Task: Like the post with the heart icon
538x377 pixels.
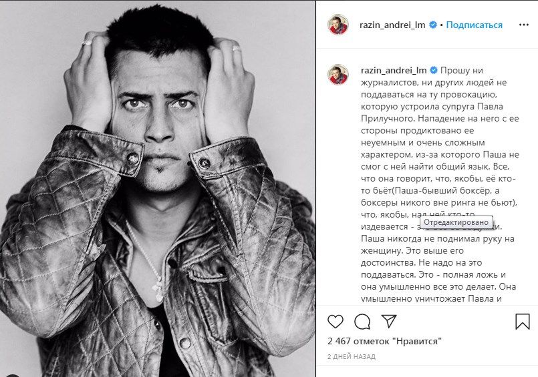Action: (335, 322)
